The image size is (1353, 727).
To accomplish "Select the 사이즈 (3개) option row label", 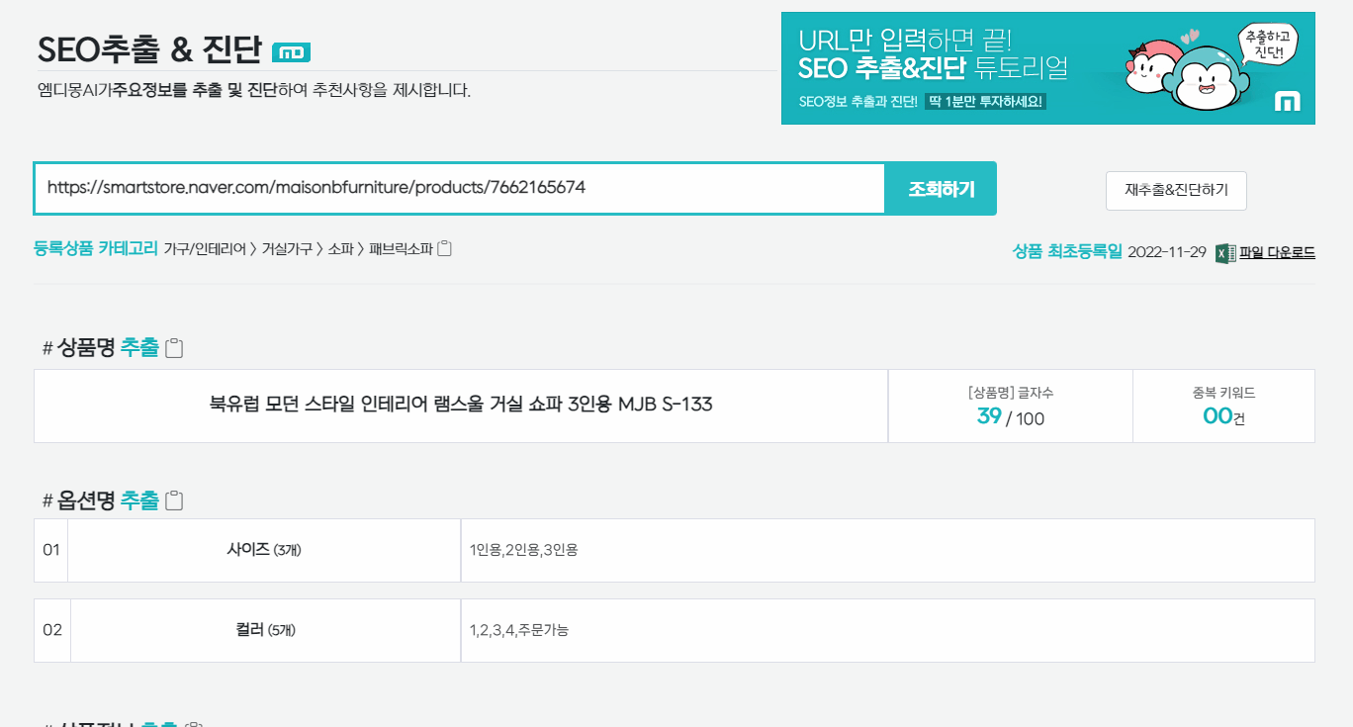I will point(264,550).
